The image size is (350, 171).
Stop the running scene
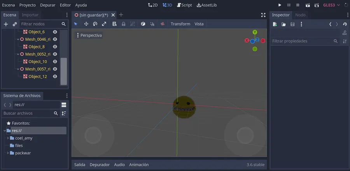tap(298, 5)
